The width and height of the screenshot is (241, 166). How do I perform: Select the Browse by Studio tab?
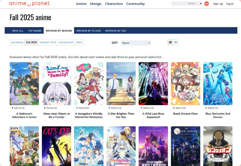pos(89,31)
